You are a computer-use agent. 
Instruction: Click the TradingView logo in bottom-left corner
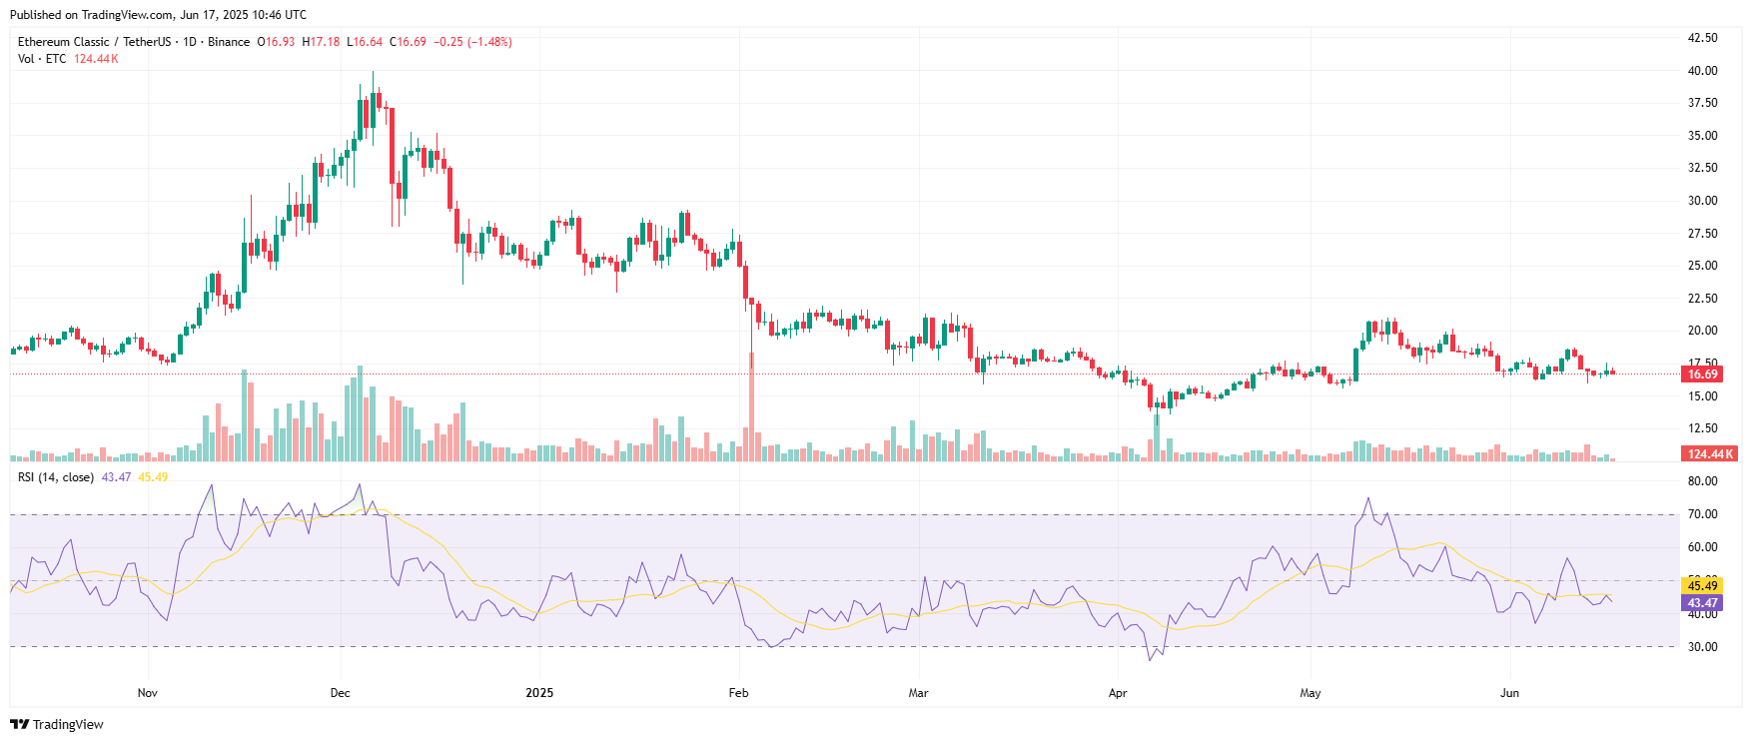pyautogui.click(x=57, y=724)
